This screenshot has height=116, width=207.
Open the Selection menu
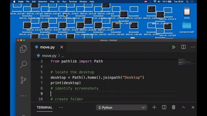[42, 2]
